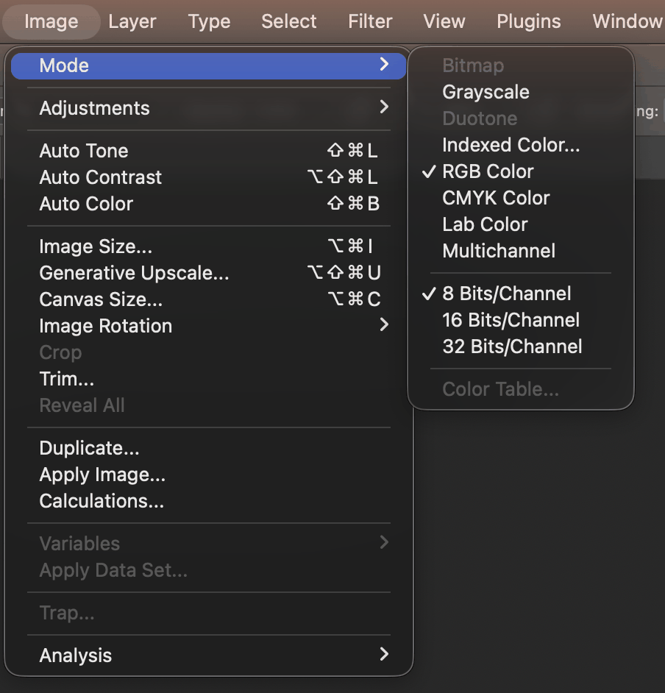The width and height of the screenshot is (665, 693).
Task: Expand the Adjustments submenu
Action: pos(209,108)
